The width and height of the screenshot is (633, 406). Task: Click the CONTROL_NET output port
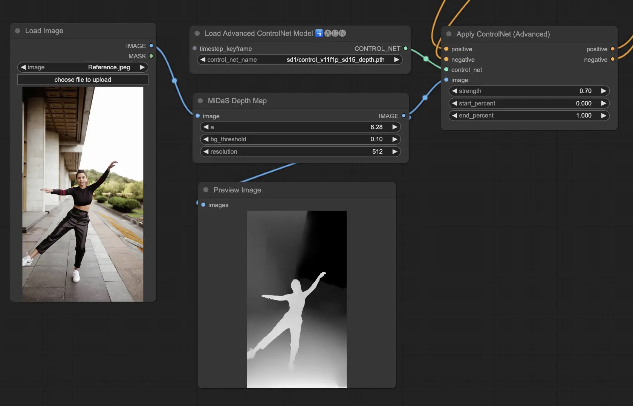[x=405, y=49]
